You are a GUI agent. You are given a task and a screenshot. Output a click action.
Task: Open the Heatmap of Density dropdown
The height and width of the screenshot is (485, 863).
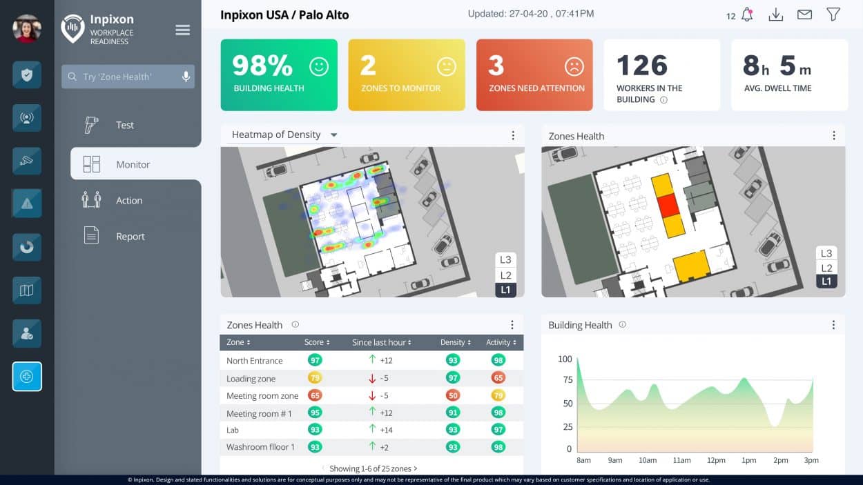[x=284, y=135]
